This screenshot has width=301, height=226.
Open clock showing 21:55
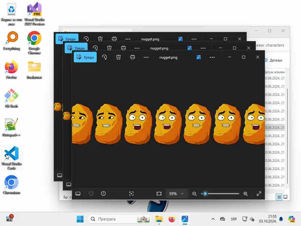click(x=268, y=219)
